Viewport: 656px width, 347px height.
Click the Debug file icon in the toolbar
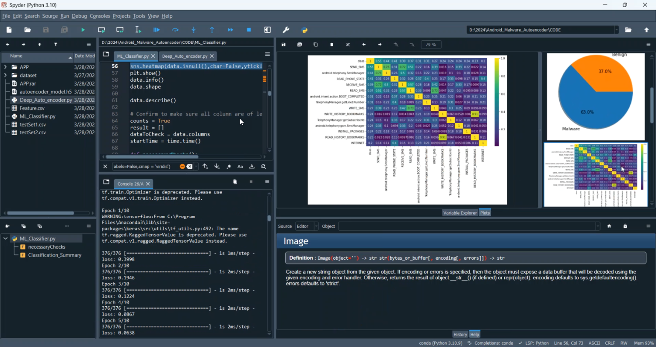tap(157, 30)
